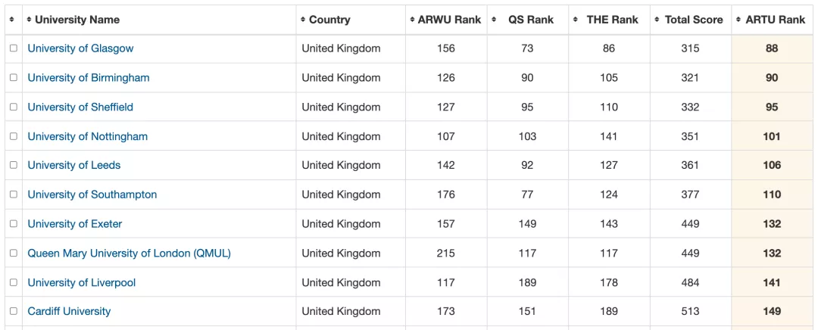Open Queen Mary University of London link
This screenshot has width=818, height=330.
[129, 254]
